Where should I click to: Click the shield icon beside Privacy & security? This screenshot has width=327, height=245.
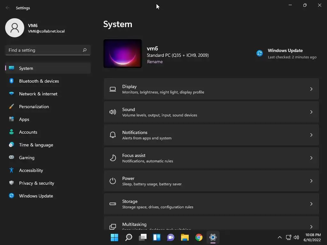pos(11,183)
